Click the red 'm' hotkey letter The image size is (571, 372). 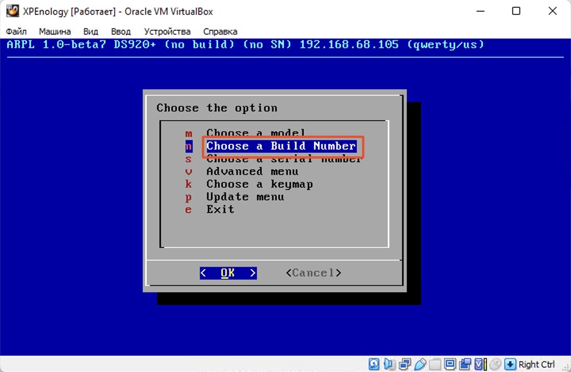click(189, 134)
